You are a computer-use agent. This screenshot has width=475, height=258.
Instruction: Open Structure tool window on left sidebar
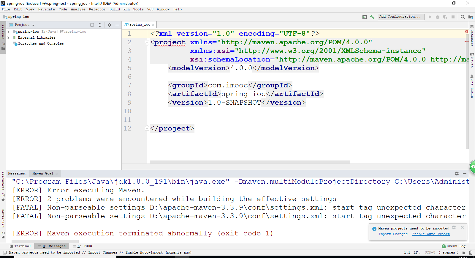[x=3, y=224]
